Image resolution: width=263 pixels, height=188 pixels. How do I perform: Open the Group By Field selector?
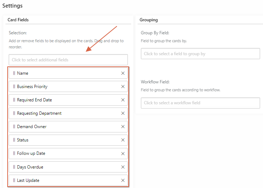click(201, 54)
